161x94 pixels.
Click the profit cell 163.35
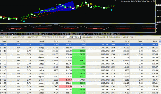coord(155,77)
